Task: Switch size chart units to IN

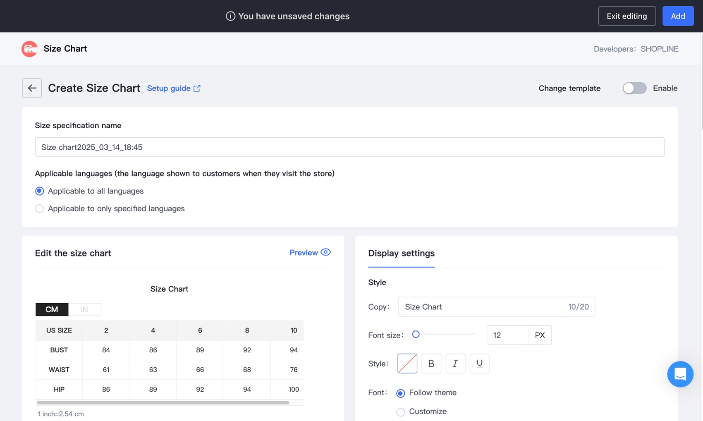Action: [84, 309]
